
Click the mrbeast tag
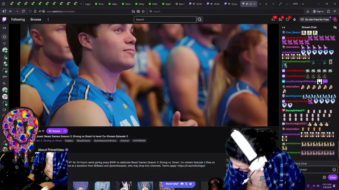pyautogui.click(x=124, y=141)
